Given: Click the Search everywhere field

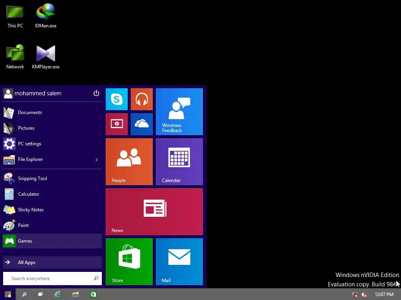Looking at the screenshot, I should [52, 278].
